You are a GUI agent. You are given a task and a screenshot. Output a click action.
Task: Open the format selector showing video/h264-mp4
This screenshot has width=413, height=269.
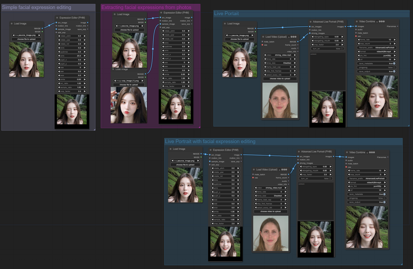click(376, 51)
